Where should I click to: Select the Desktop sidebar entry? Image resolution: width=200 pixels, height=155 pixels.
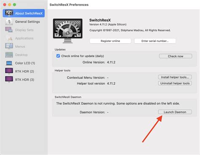click(x=24, y=55)
